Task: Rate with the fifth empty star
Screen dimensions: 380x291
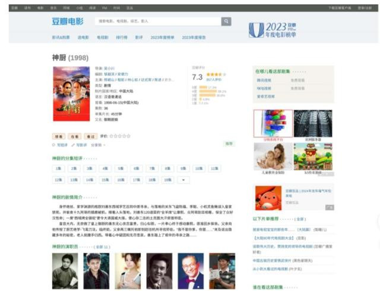Action: pos(128,136)
